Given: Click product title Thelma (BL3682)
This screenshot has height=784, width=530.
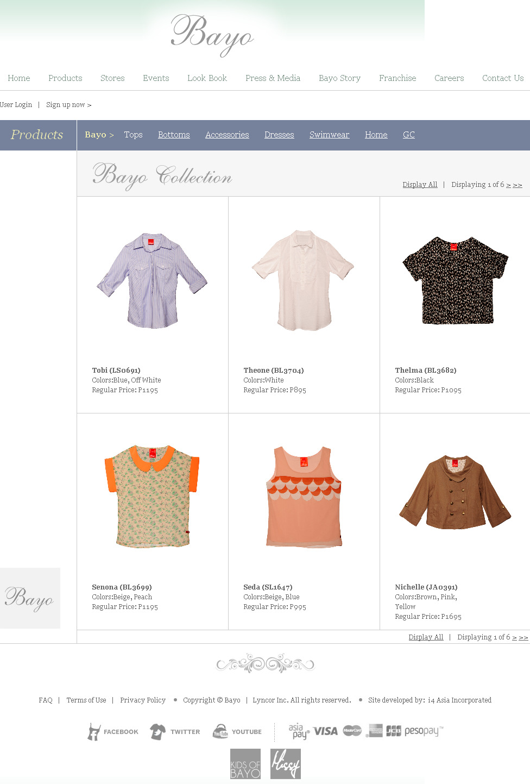Looking at the screenshot, I should pyautogui.click(x=426, y=371).
